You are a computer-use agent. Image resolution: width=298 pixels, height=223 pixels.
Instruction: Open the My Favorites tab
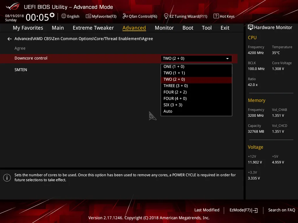click(x=28, y=28)
